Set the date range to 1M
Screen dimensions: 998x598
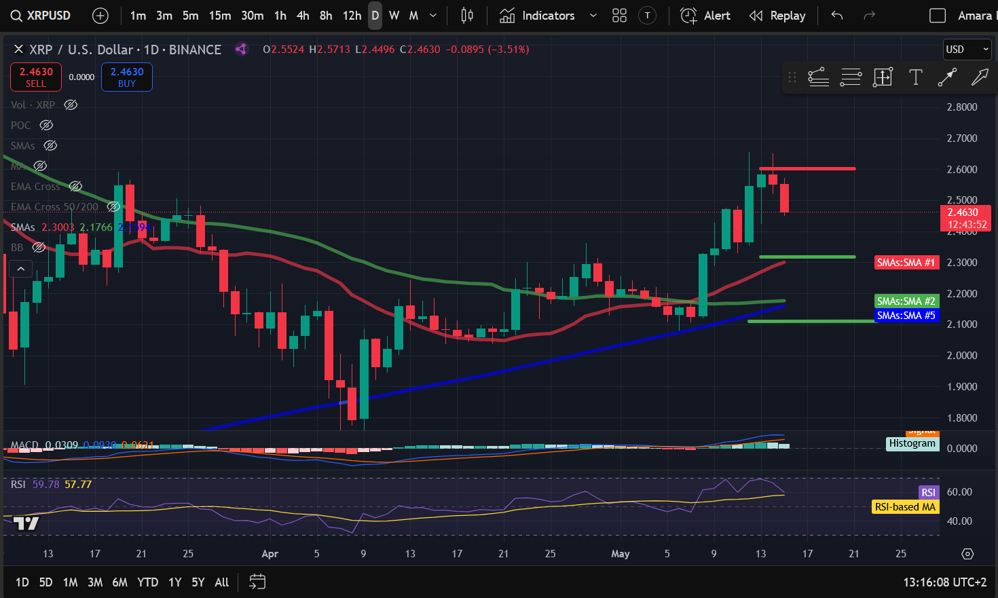click(x=70, y=582)
